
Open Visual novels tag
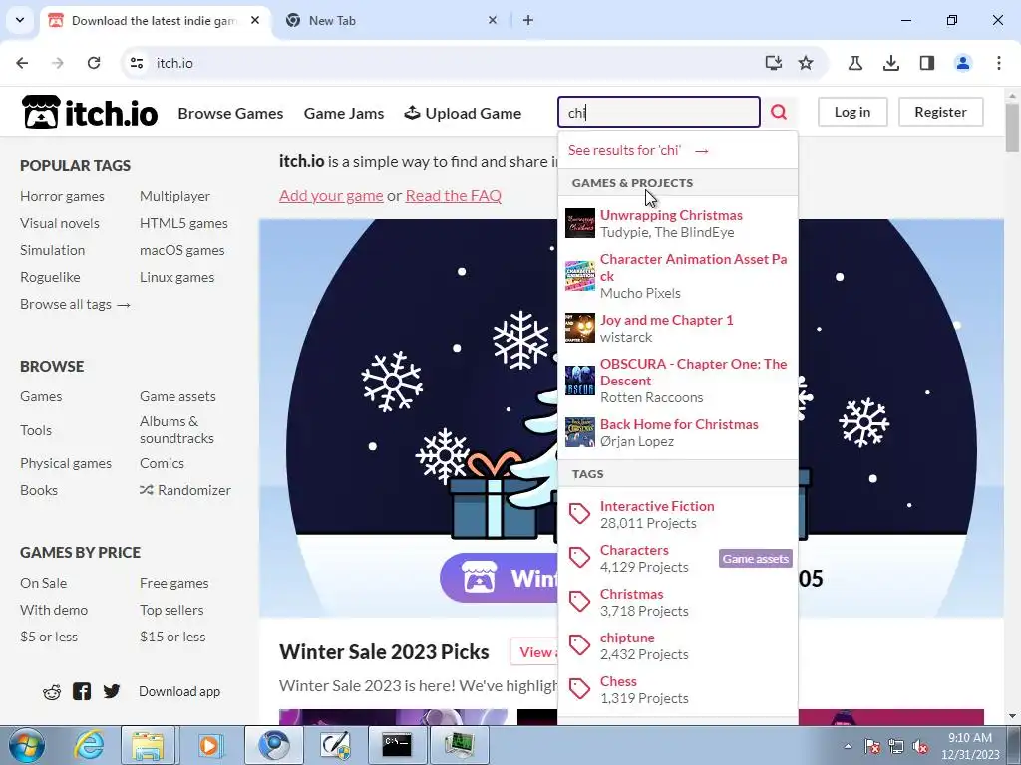coord(59,223)
